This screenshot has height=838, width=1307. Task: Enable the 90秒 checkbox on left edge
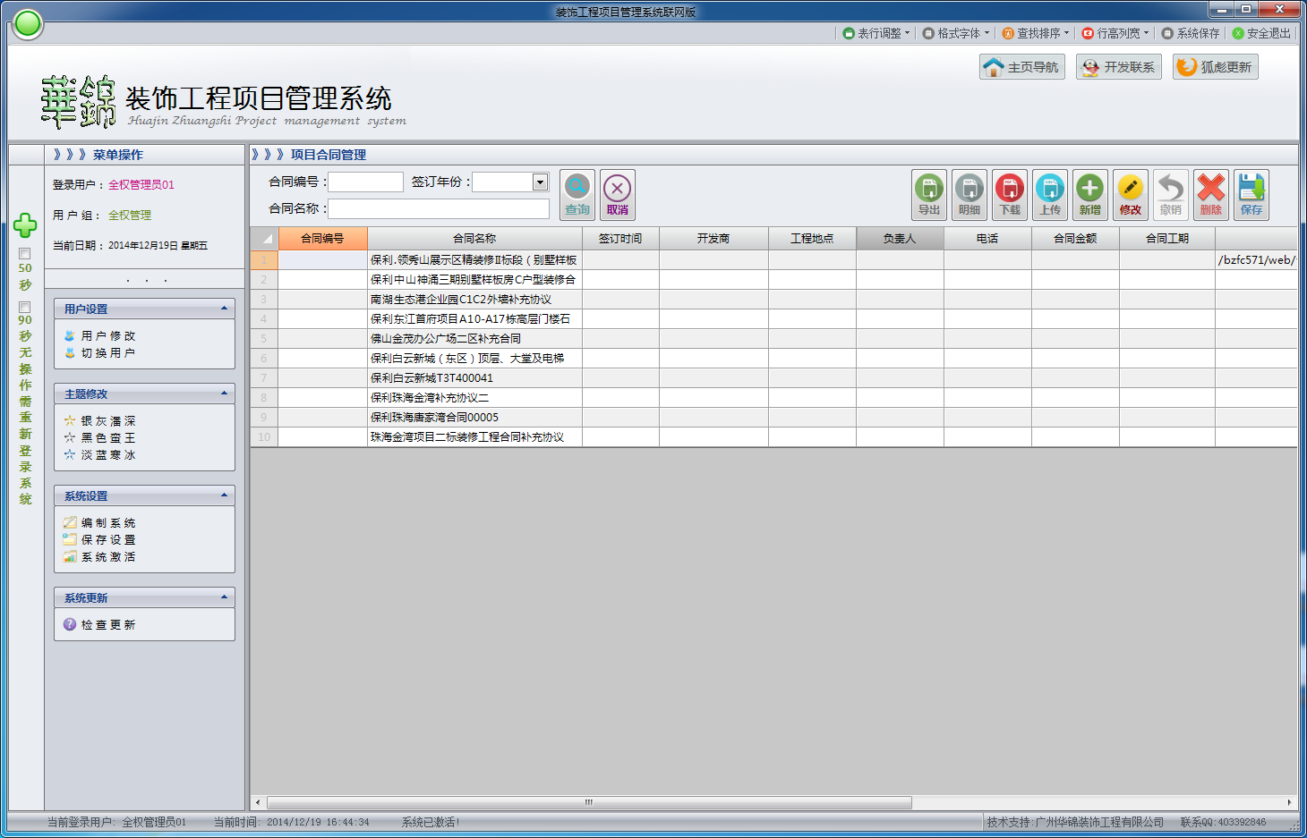tap(24, 305)
